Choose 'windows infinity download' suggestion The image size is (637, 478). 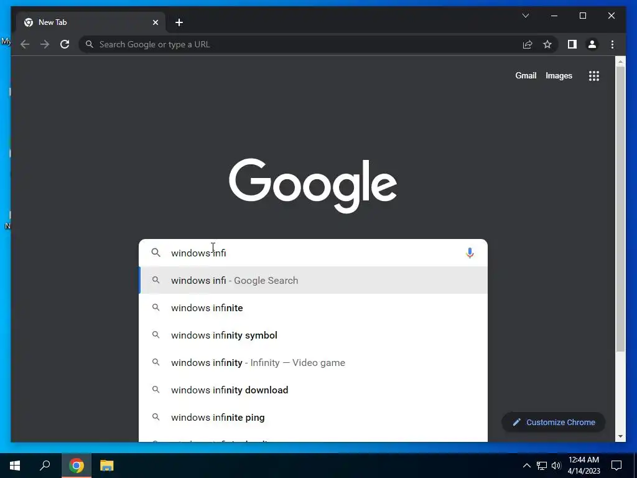pos(314,390)
